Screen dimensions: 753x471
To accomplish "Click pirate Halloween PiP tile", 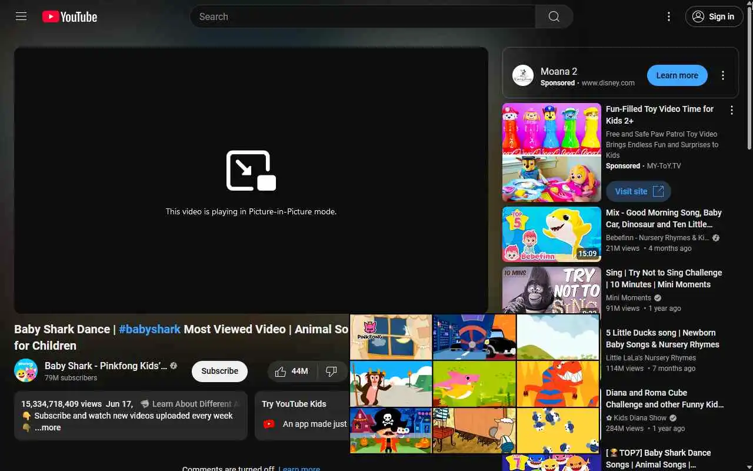I will pyautogui.click(x=391, y=430).
